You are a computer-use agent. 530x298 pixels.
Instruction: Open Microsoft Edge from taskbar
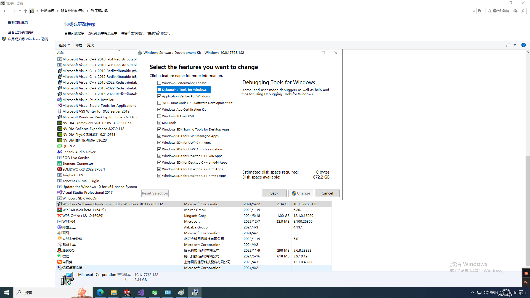tap(100, 292)
